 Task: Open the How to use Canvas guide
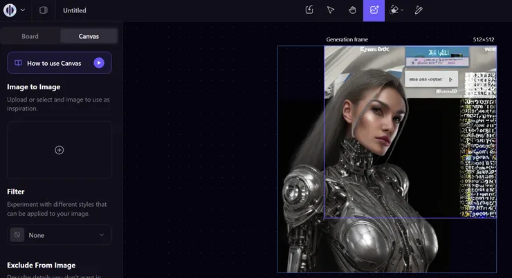pyautogui.click(x=60, y=63)
